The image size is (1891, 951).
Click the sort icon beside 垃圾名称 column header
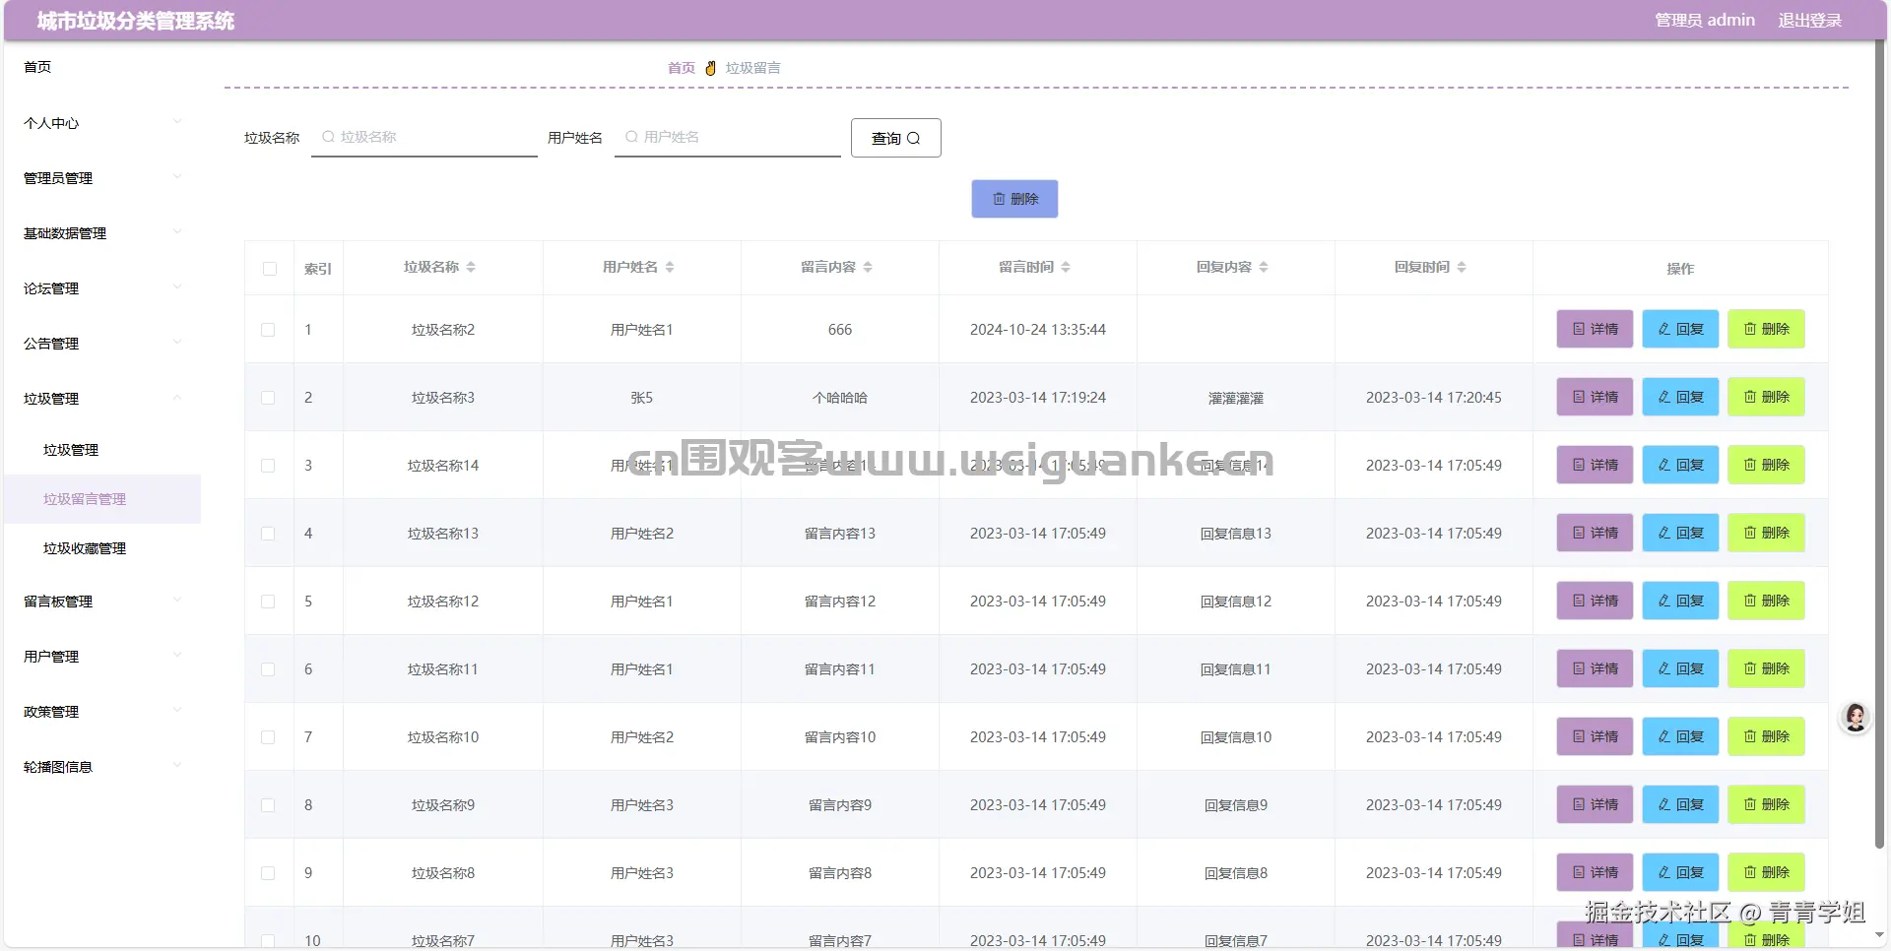click(471, 268)
